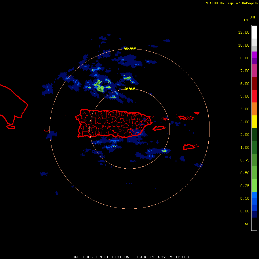Screen dimensions: 259x259
Task: Pick the lime green swatch beside 0.25
Action: pos(254,186)
